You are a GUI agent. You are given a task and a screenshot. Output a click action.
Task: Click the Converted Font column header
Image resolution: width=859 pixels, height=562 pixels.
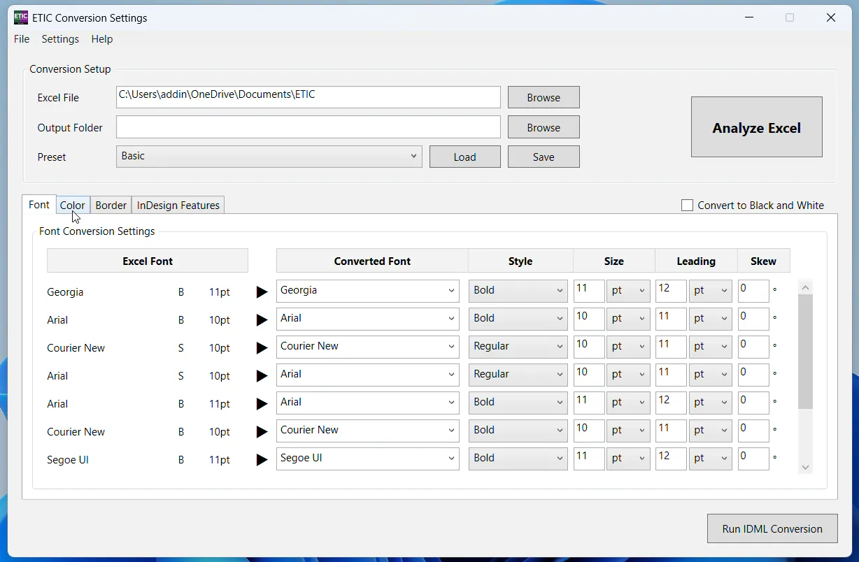click(x=372, y=261)
